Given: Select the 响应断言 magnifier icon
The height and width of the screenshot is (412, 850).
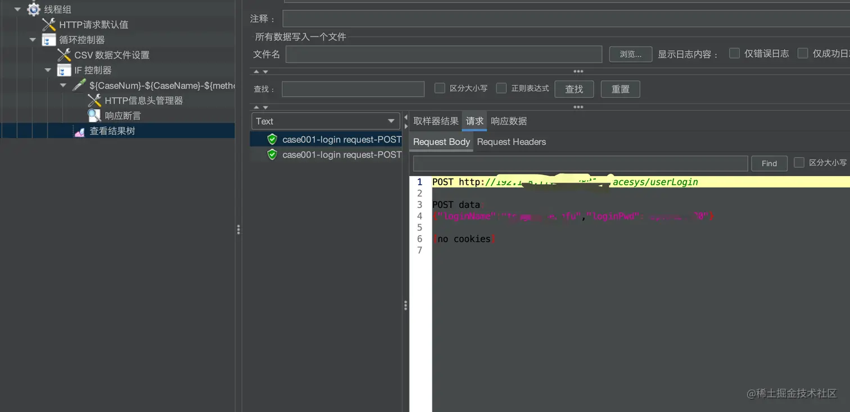Looking at the screenshot, I should pyautogui.click(x=94, y=116).
